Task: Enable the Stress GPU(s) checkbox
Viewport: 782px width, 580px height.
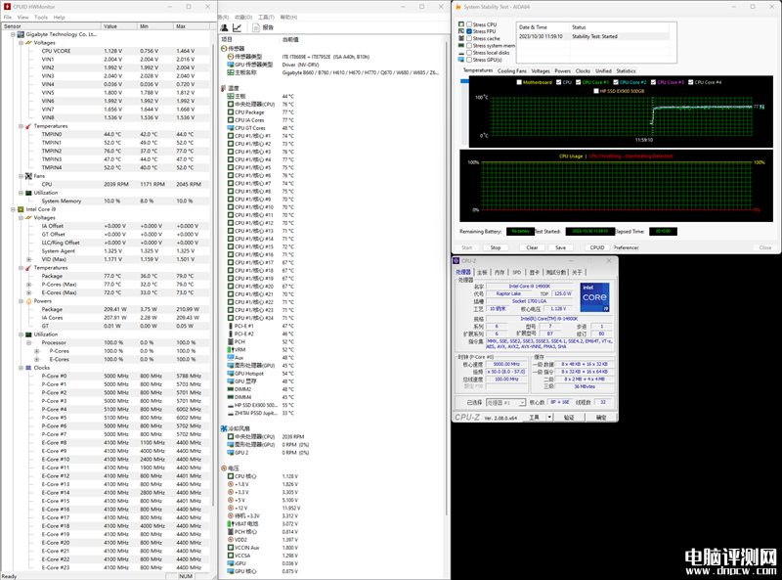Action: (x=469, y=60)
